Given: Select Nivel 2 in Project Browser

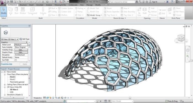Looking at the screenshot, I should tap(13, 79).
